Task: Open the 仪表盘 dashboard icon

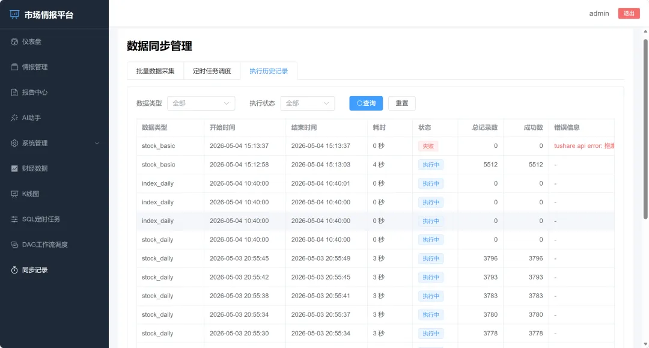Action: point(14,42)
